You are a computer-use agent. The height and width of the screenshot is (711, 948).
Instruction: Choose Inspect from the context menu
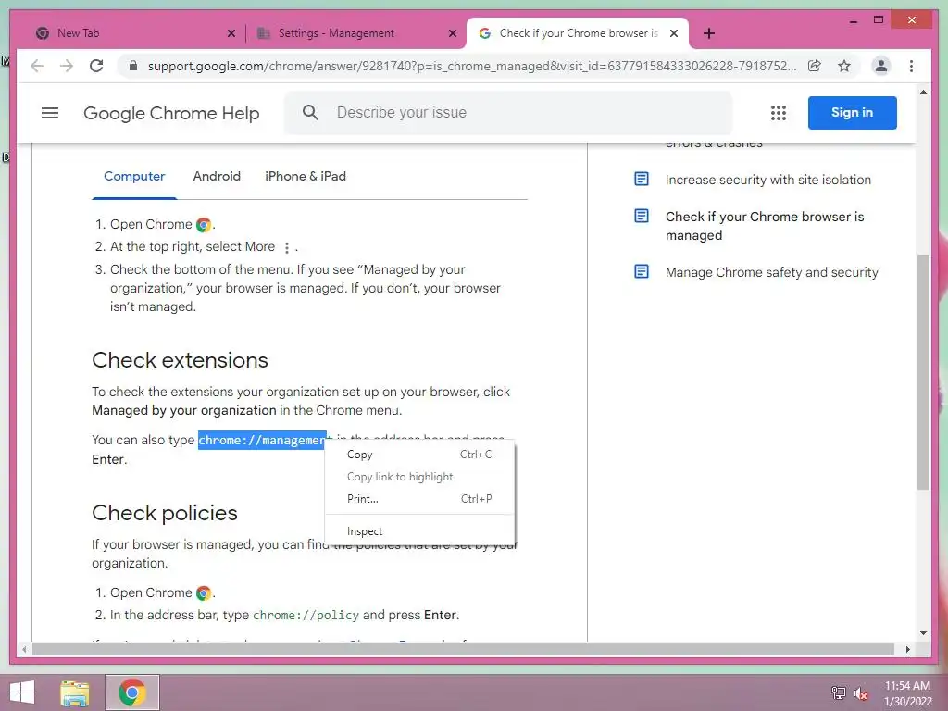pyautogui.click(x=419, y=531)
